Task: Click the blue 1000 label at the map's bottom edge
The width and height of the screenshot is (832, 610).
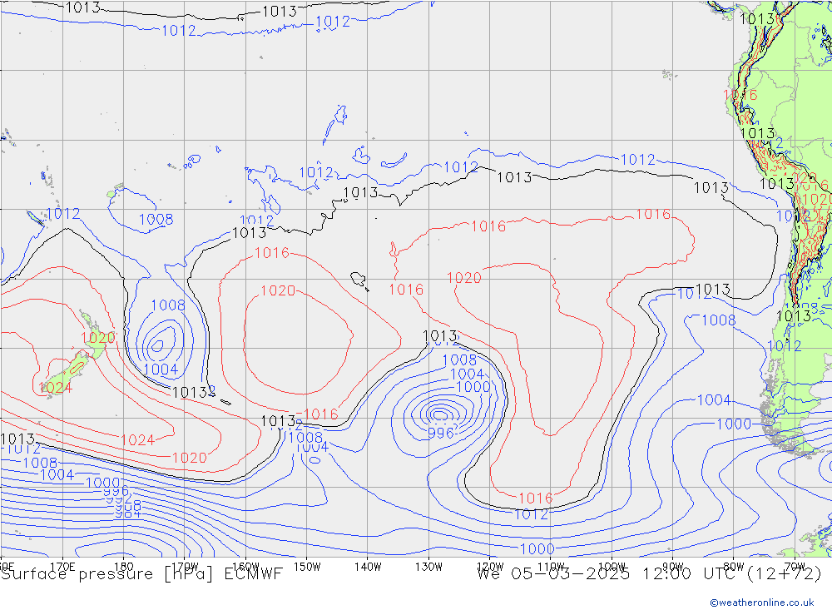Action: tap(537, 548)
